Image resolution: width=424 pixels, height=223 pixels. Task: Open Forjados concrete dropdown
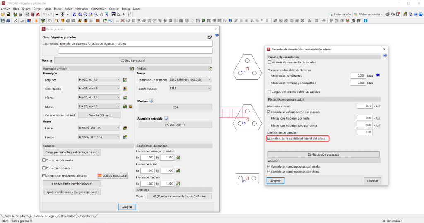(x=99, y=79)
